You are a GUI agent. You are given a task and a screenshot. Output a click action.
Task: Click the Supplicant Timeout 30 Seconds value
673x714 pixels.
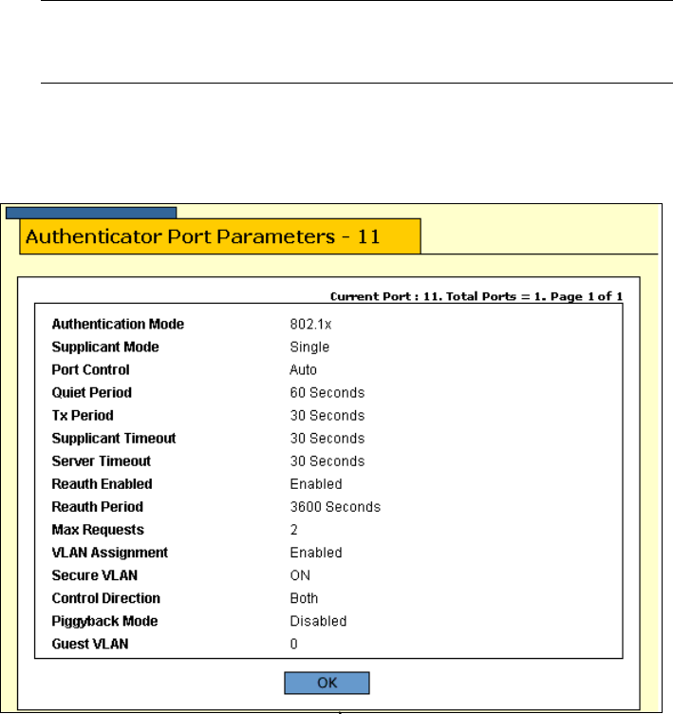pyautogui.click(x=327, y=438)
